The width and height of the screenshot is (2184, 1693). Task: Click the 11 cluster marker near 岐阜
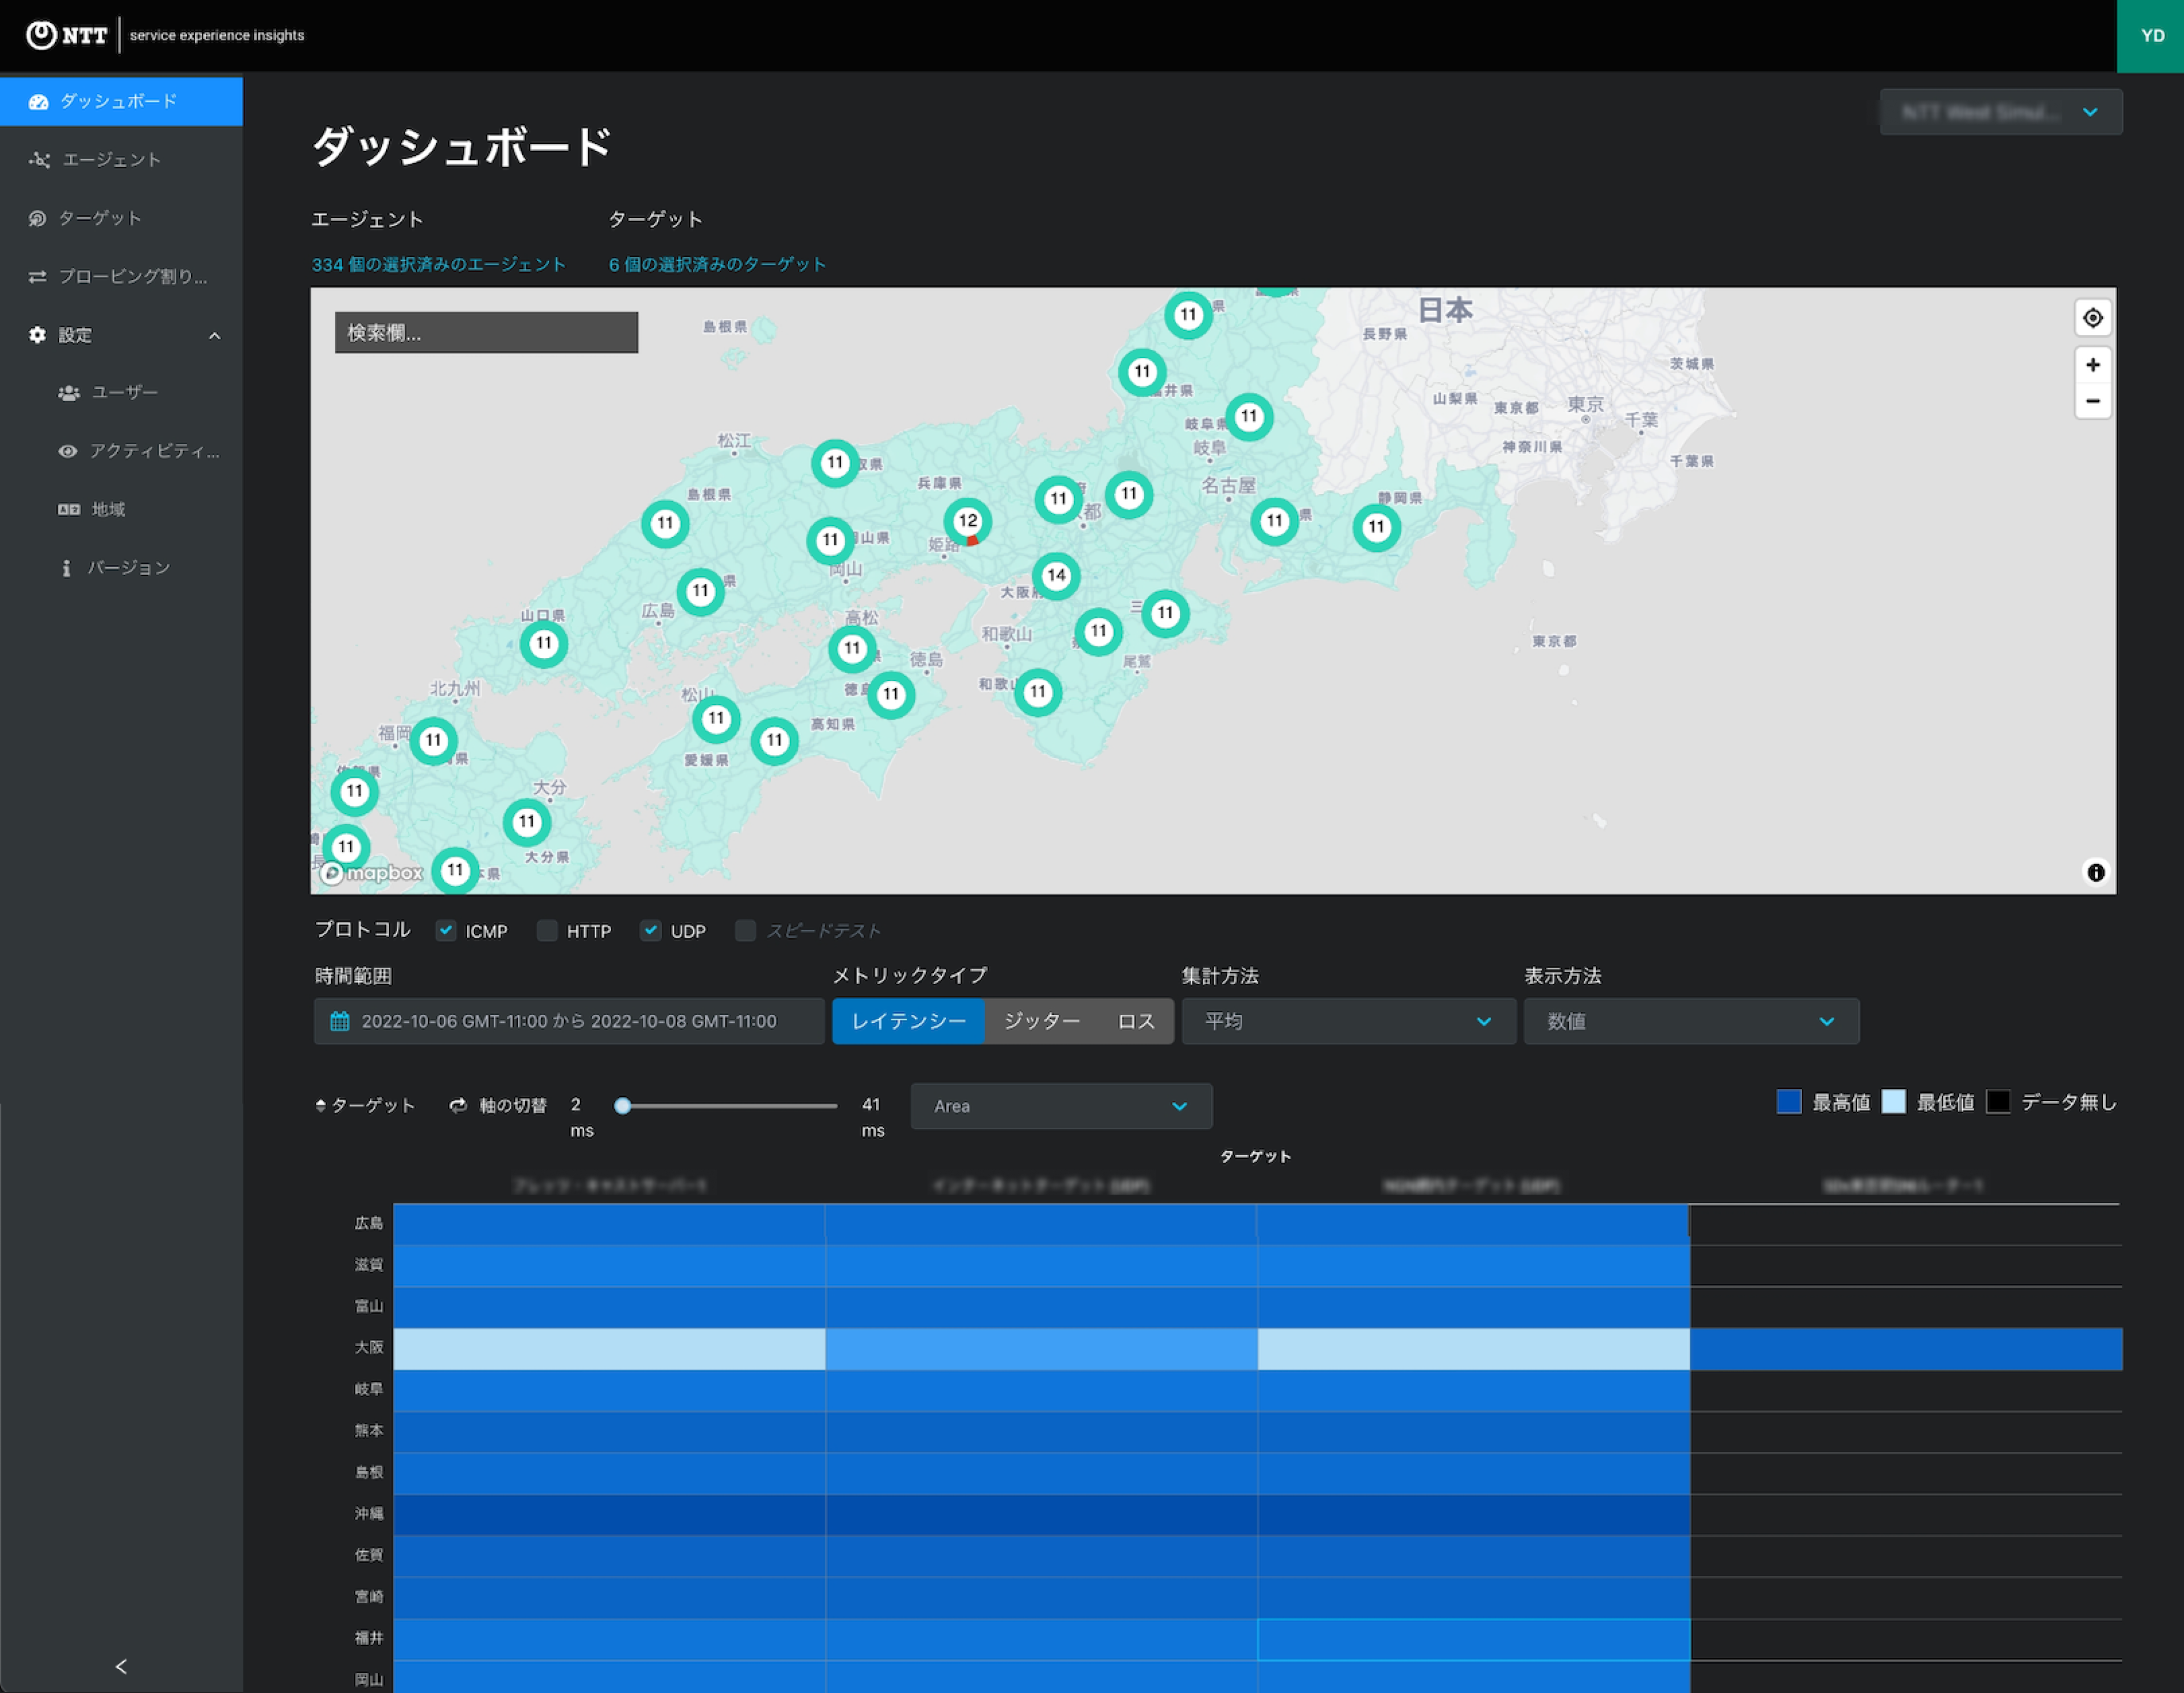pyautogui.click(x=1249, y=416)
